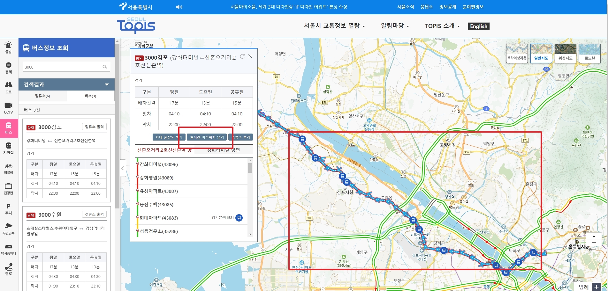Select 색각이상자용 map style thumbnail
The image size is (608, 291).
click(x=517, y=53)
